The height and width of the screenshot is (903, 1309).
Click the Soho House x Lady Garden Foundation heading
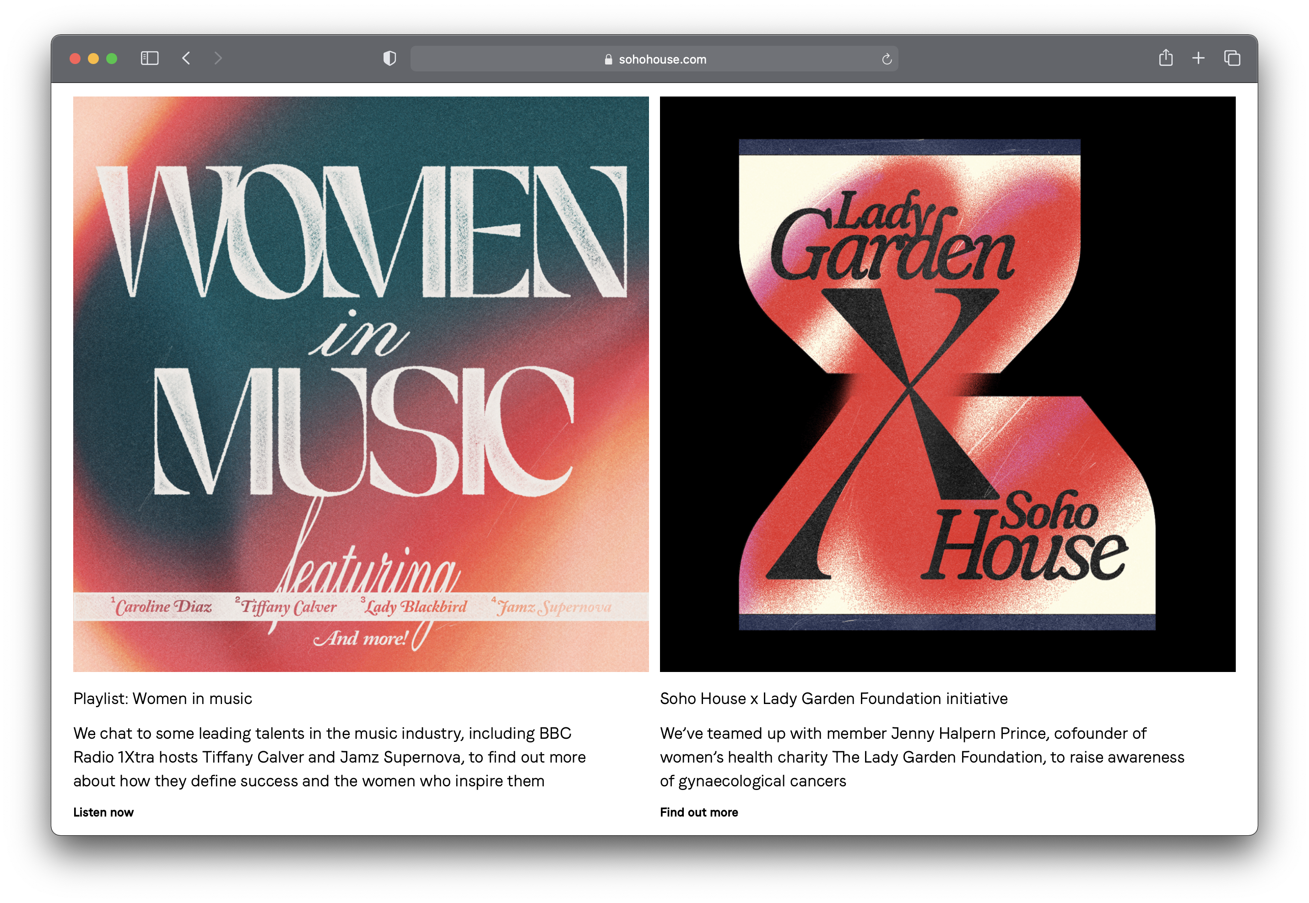(833, 698)
